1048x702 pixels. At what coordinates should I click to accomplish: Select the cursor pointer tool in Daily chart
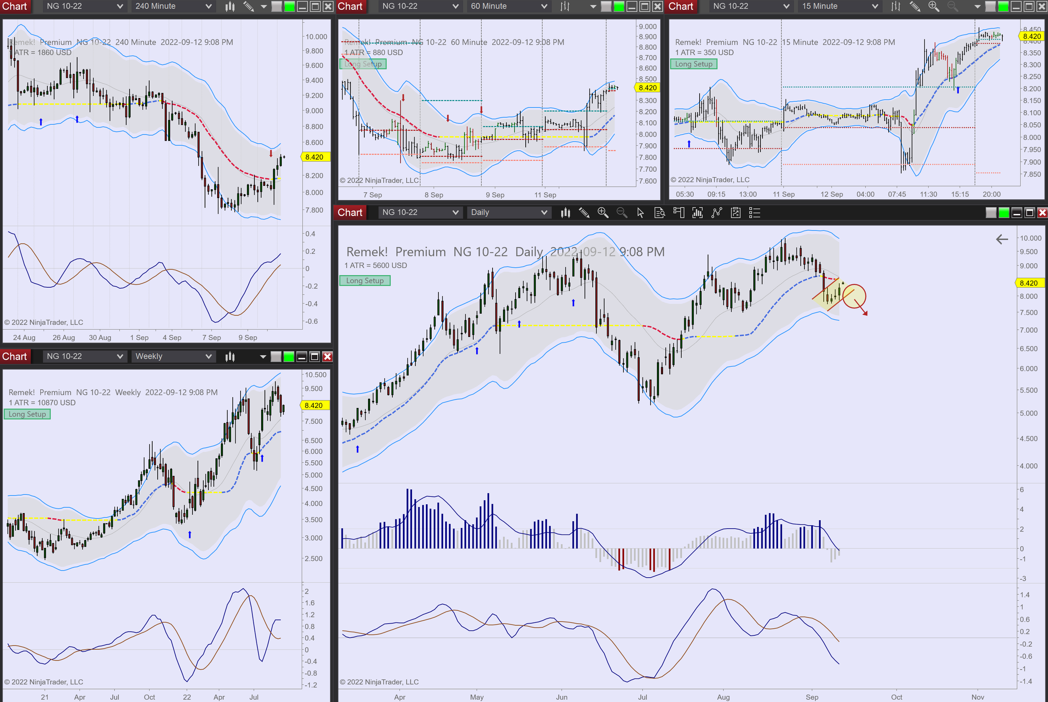coord(640,213)
